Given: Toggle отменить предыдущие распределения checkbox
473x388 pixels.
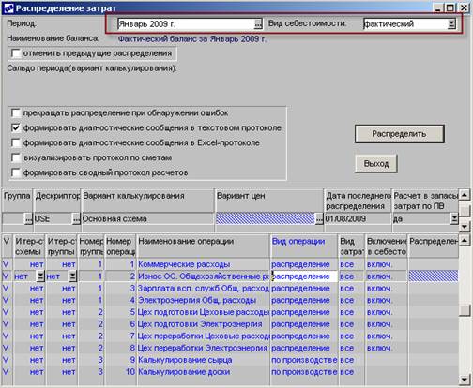Looking at the screenshot, I should [16, 53].
